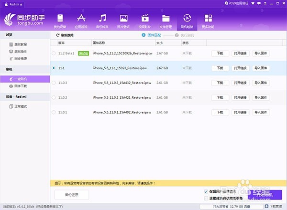Viewport: 287px width, 210px height.
Task: Click 共为您节省 32.79 GB 流量 status text
Action: pos(232,207)
